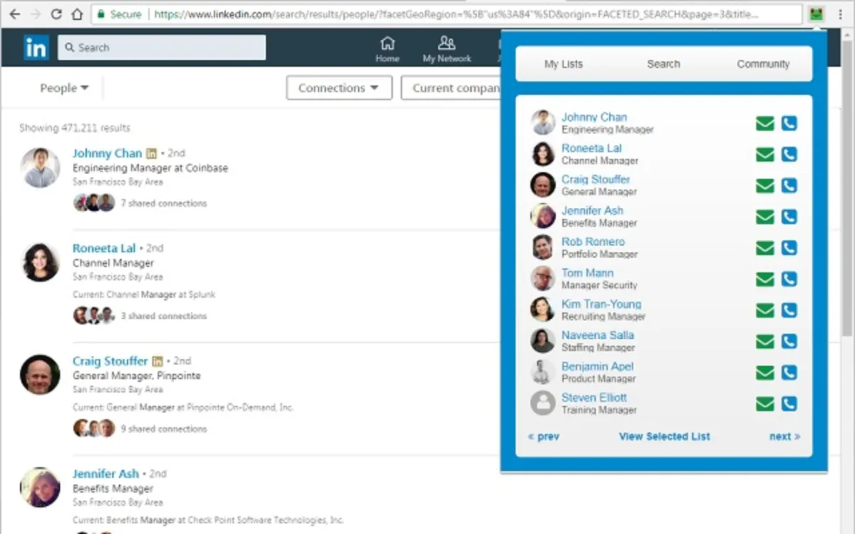The height and width of the screenshot is (534, 855).
Task: Open Jennifer Ash's profile photo thumbnail
Action: (x=40, y=487)
